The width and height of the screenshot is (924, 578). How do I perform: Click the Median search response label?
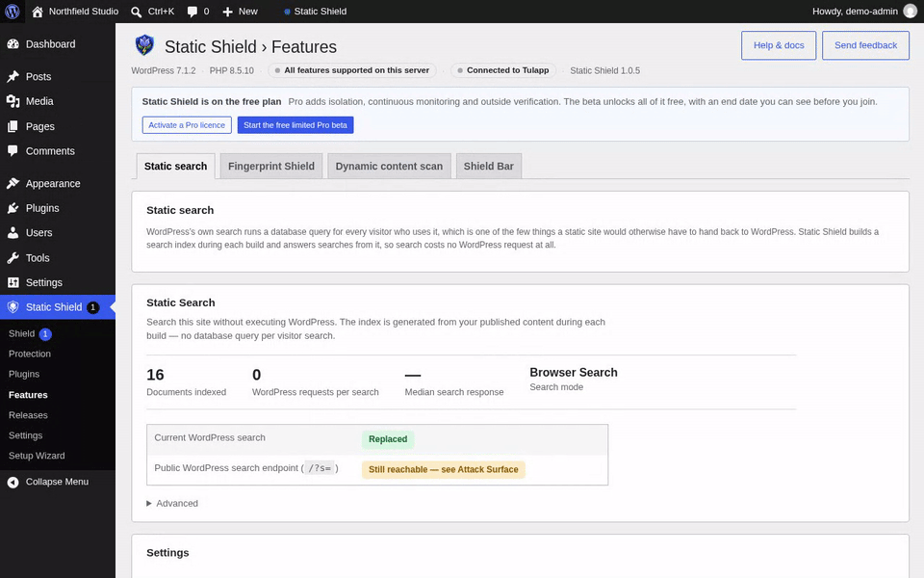453,392
